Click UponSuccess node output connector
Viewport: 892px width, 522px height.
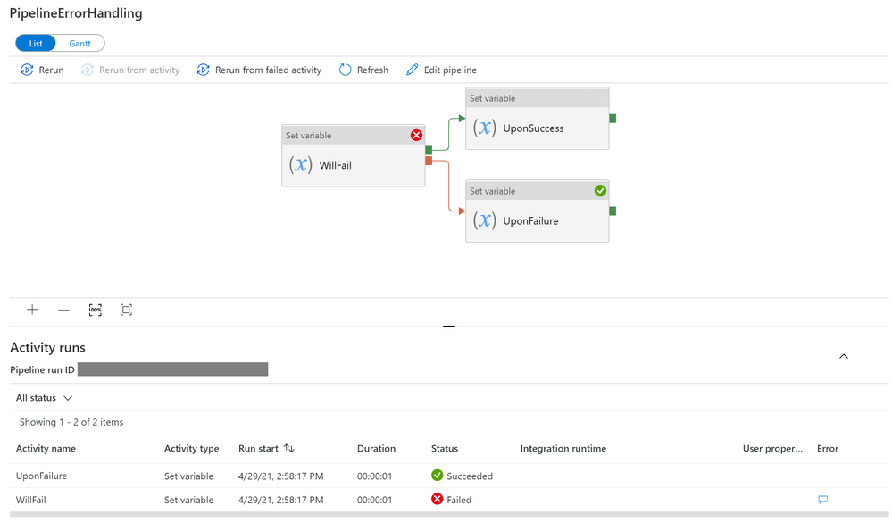613,119
